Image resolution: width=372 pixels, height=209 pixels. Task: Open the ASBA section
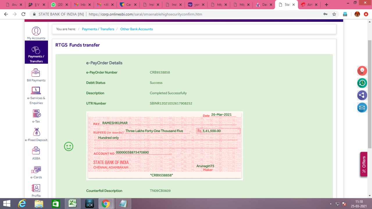click(36, 153)
